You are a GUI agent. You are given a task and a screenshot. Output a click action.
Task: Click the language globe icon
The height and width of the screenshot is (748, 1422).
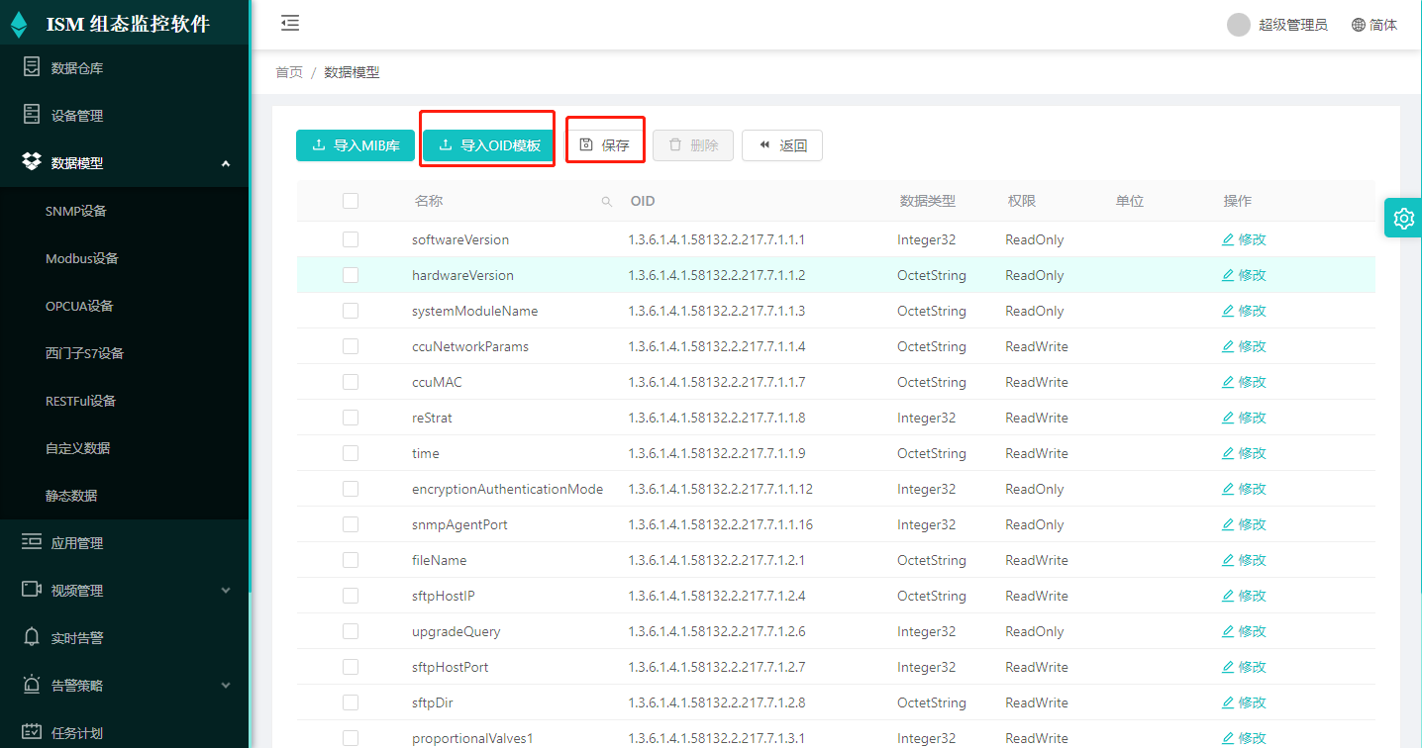(1359, 25)
